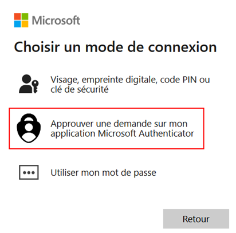This screenshot has width=236, height=233.
Task: Click "application Microsoft Authenticator" text line
Action: (x=122, y=133)
